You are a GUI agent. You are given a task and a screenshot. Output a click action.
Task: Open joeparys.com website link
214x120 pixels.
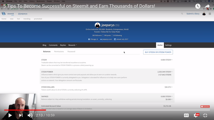click(107, 39)
